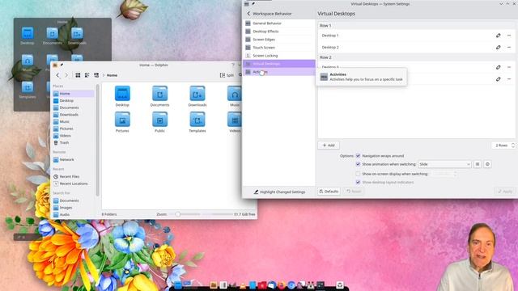Remove Desktop 1 with its minus icon
The width and height of the screenshot is (518, 291).
coord(509,36)
